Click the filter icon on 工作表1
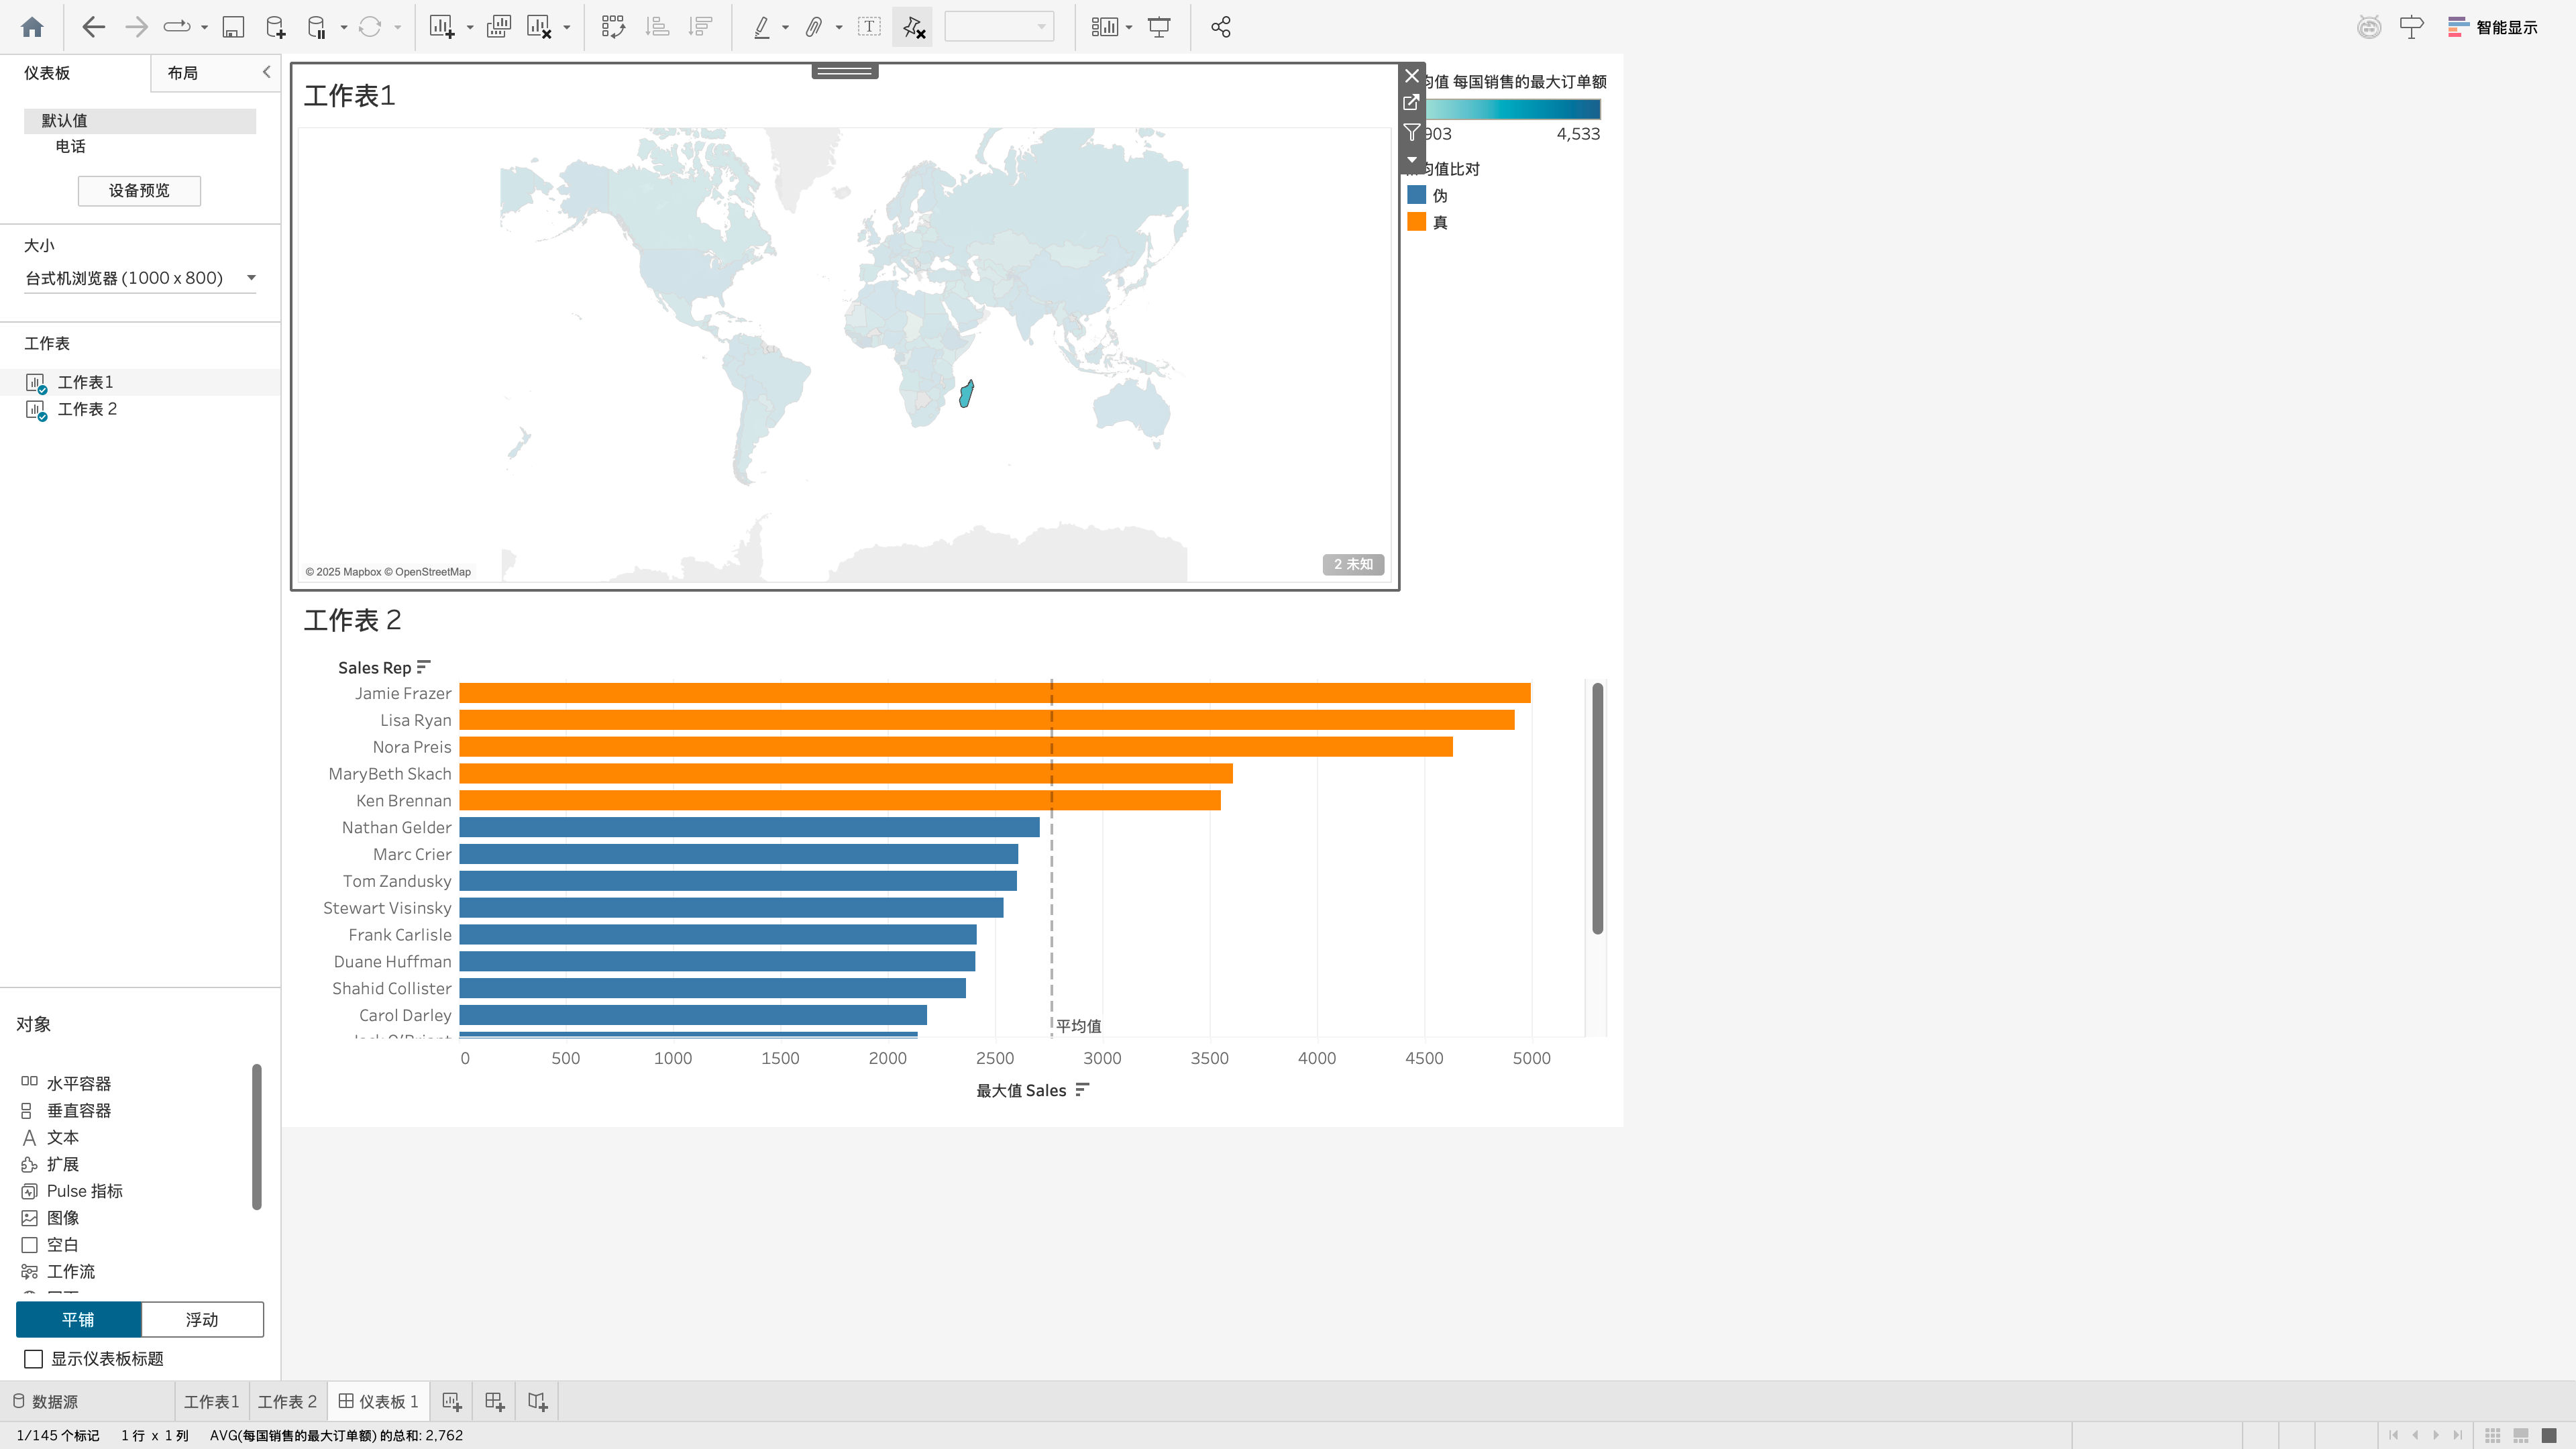This screenshot has height=1449, width=2576. tap(1411, 131)
